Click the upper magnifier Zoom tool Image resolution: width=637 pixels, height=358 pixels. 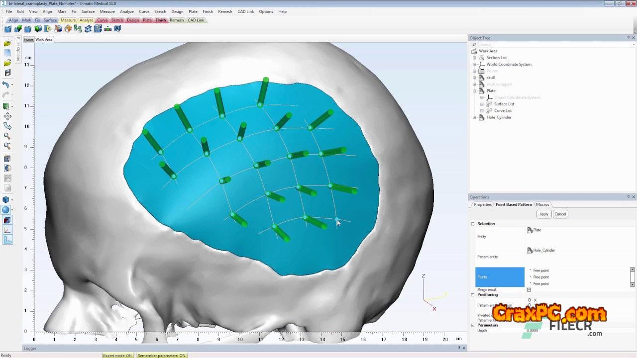(7, 136)
